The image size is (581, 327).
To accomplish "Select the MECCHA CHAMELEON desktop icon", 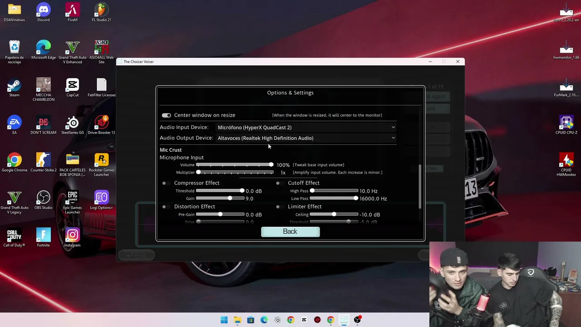I will point(44,90).
